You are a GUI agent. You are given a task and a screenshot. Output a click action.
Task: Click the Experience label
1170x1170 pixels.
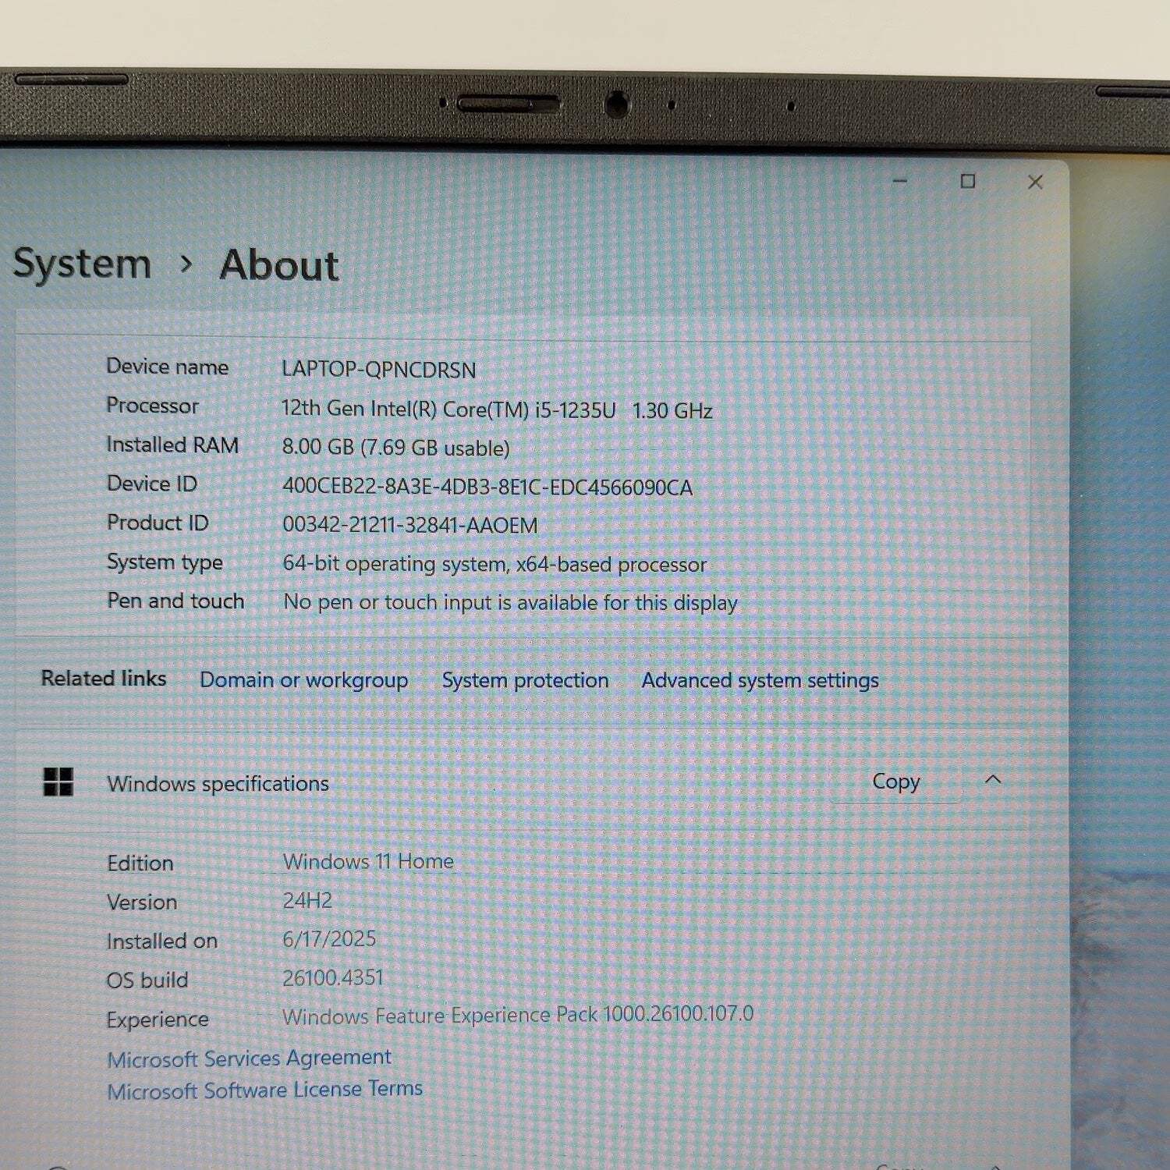tap(158, 1019)
